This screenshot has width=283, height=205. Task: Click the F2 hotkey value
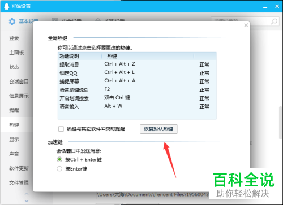tap(107, 89)
